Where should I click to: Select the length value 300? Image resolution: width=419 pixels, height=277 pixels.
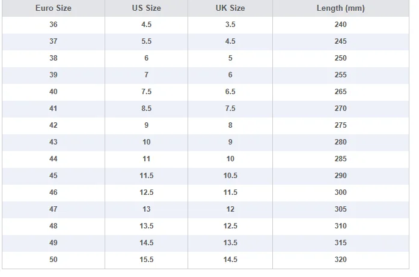click(341, 192)
